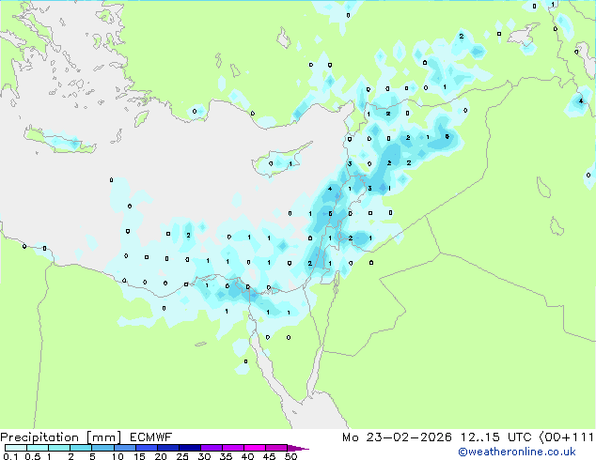Click the "35" legend scale label
This screenshot has width=596, height=460.
tap(226, 456)
